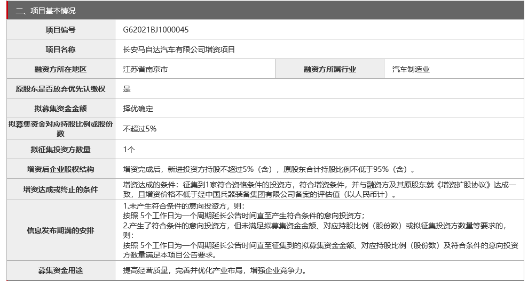Select the line starting 致，且增资价格不低于
The width and height of the screenshot is (528, 281).
[x=259, y=194]
